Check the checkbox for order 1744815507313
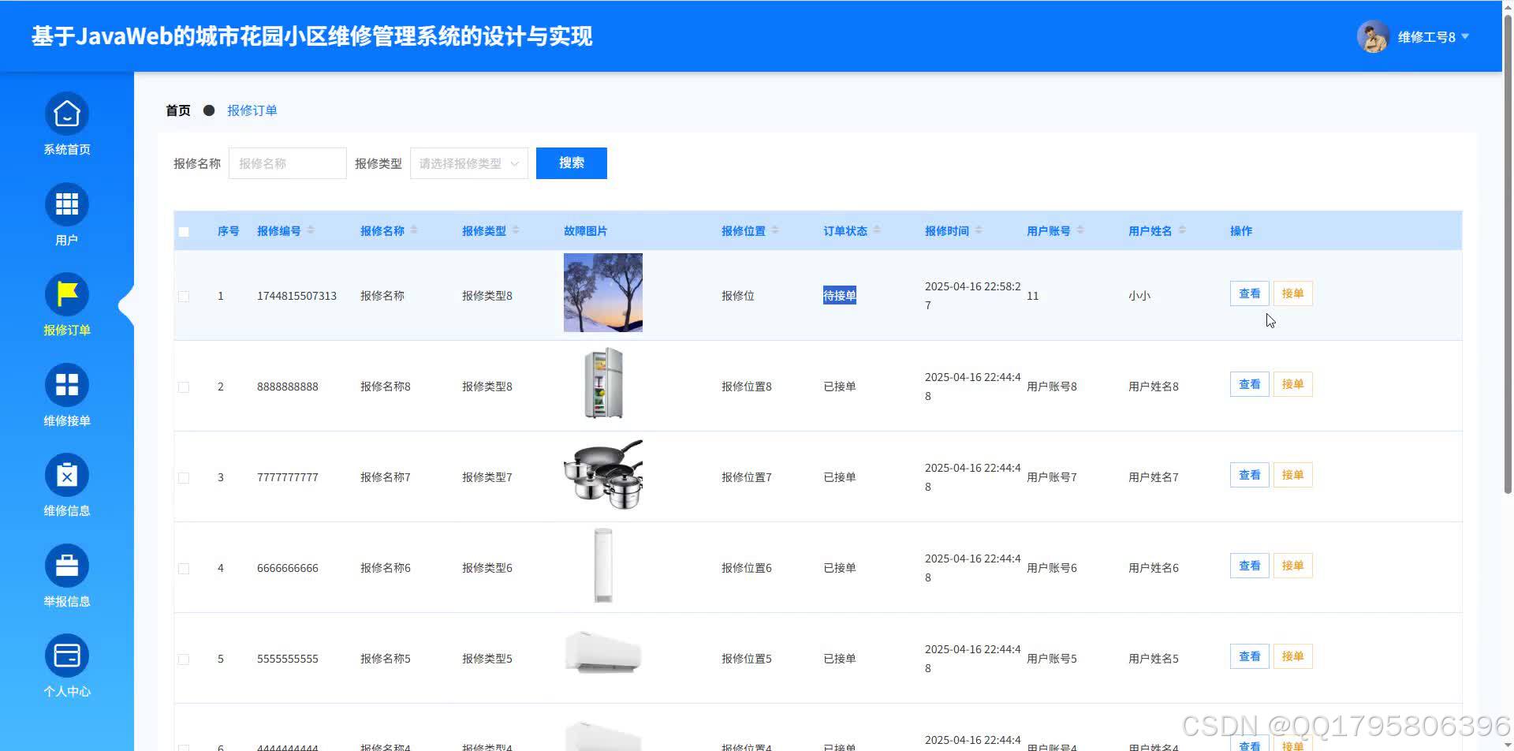 pos(184,296)
